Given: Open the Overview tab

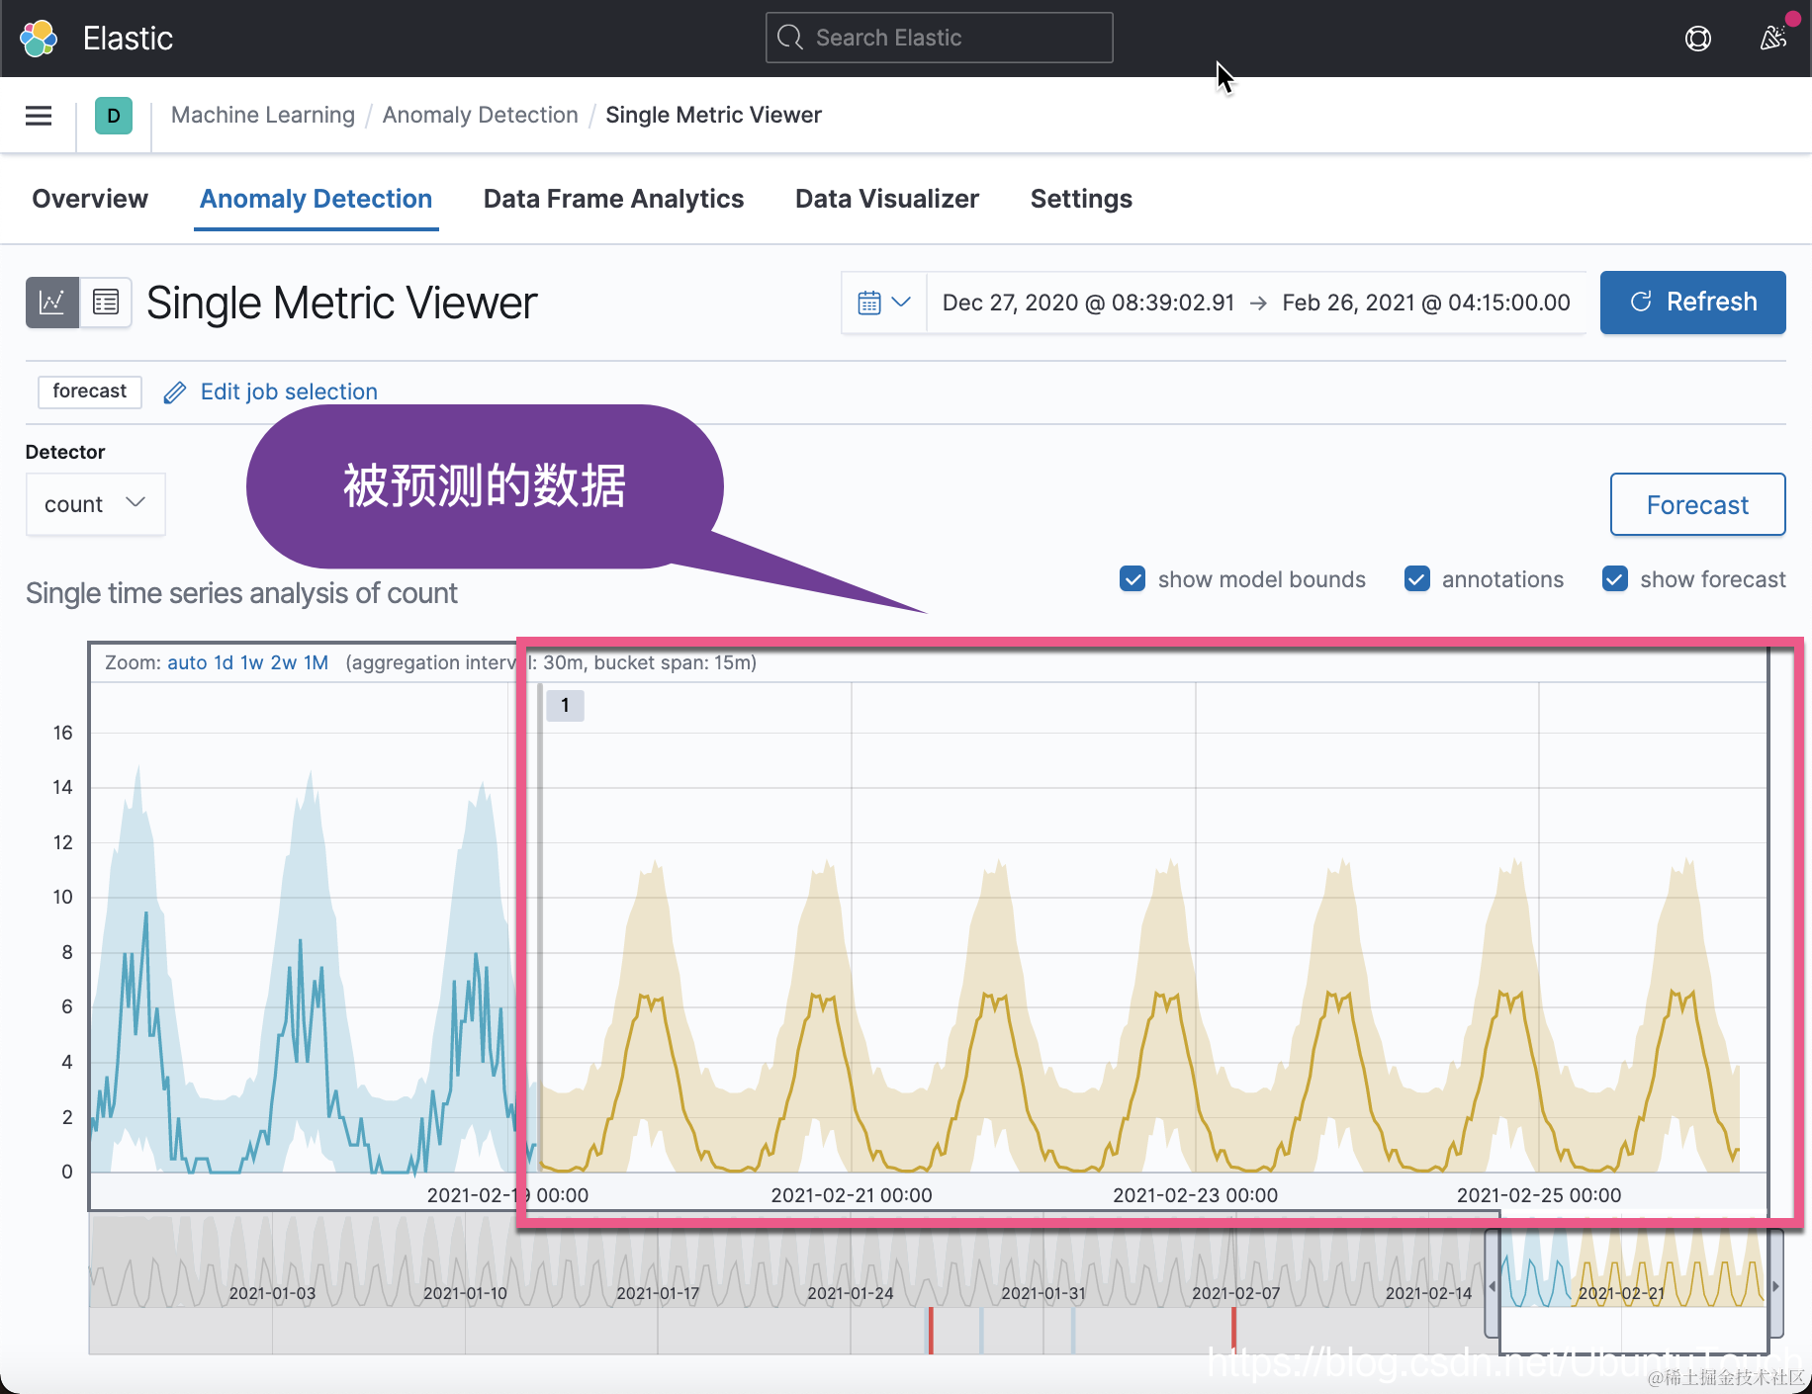Looking at the screenshot, I should 90,199.
